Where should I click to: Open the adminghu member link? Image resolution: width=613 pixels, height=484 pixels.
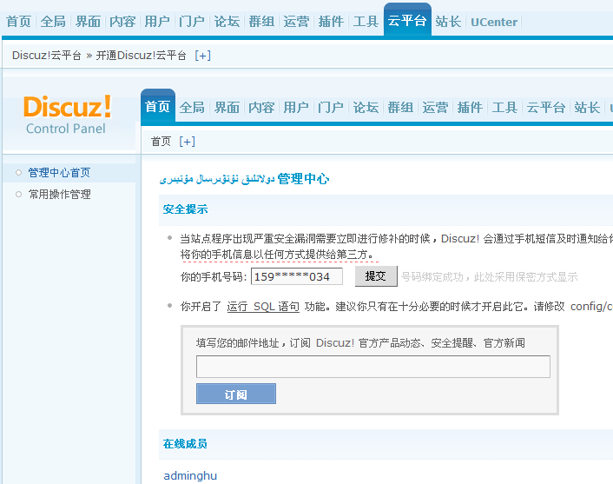pos(190,476)
